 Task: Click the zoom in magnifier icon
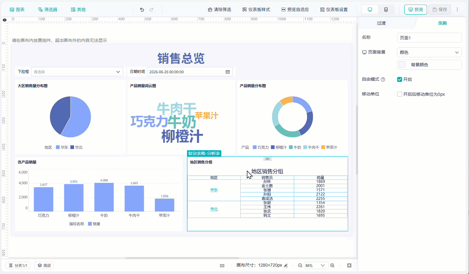332,265
